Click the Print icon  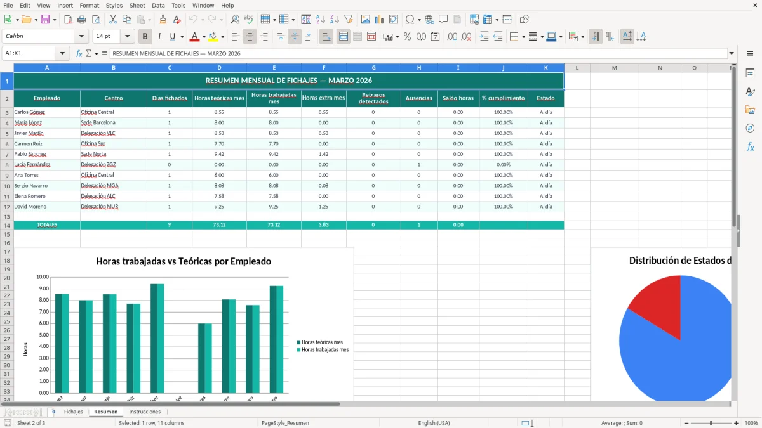(82, 20)
